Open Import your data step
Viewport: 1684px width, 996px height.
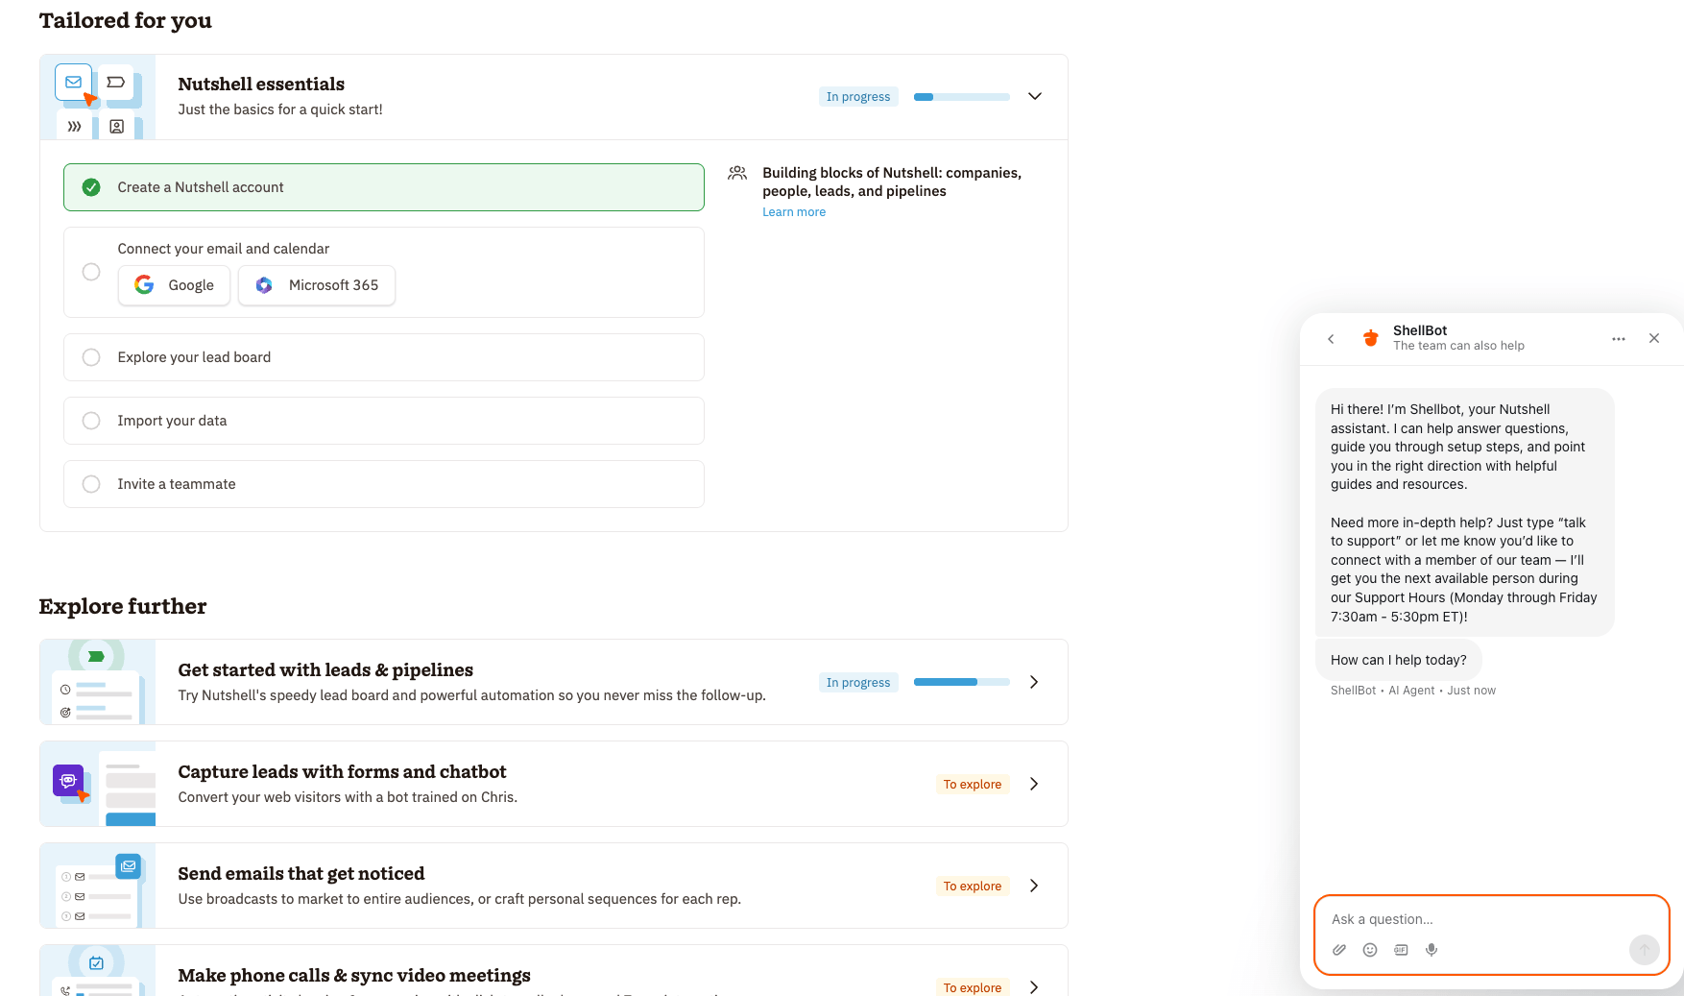tap(384, 421)
